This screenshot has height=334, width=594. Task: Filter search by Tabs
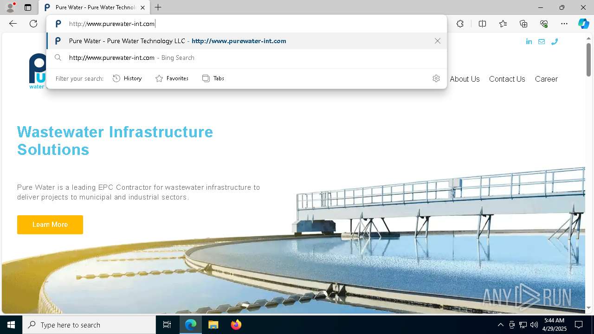click(213, 78)
